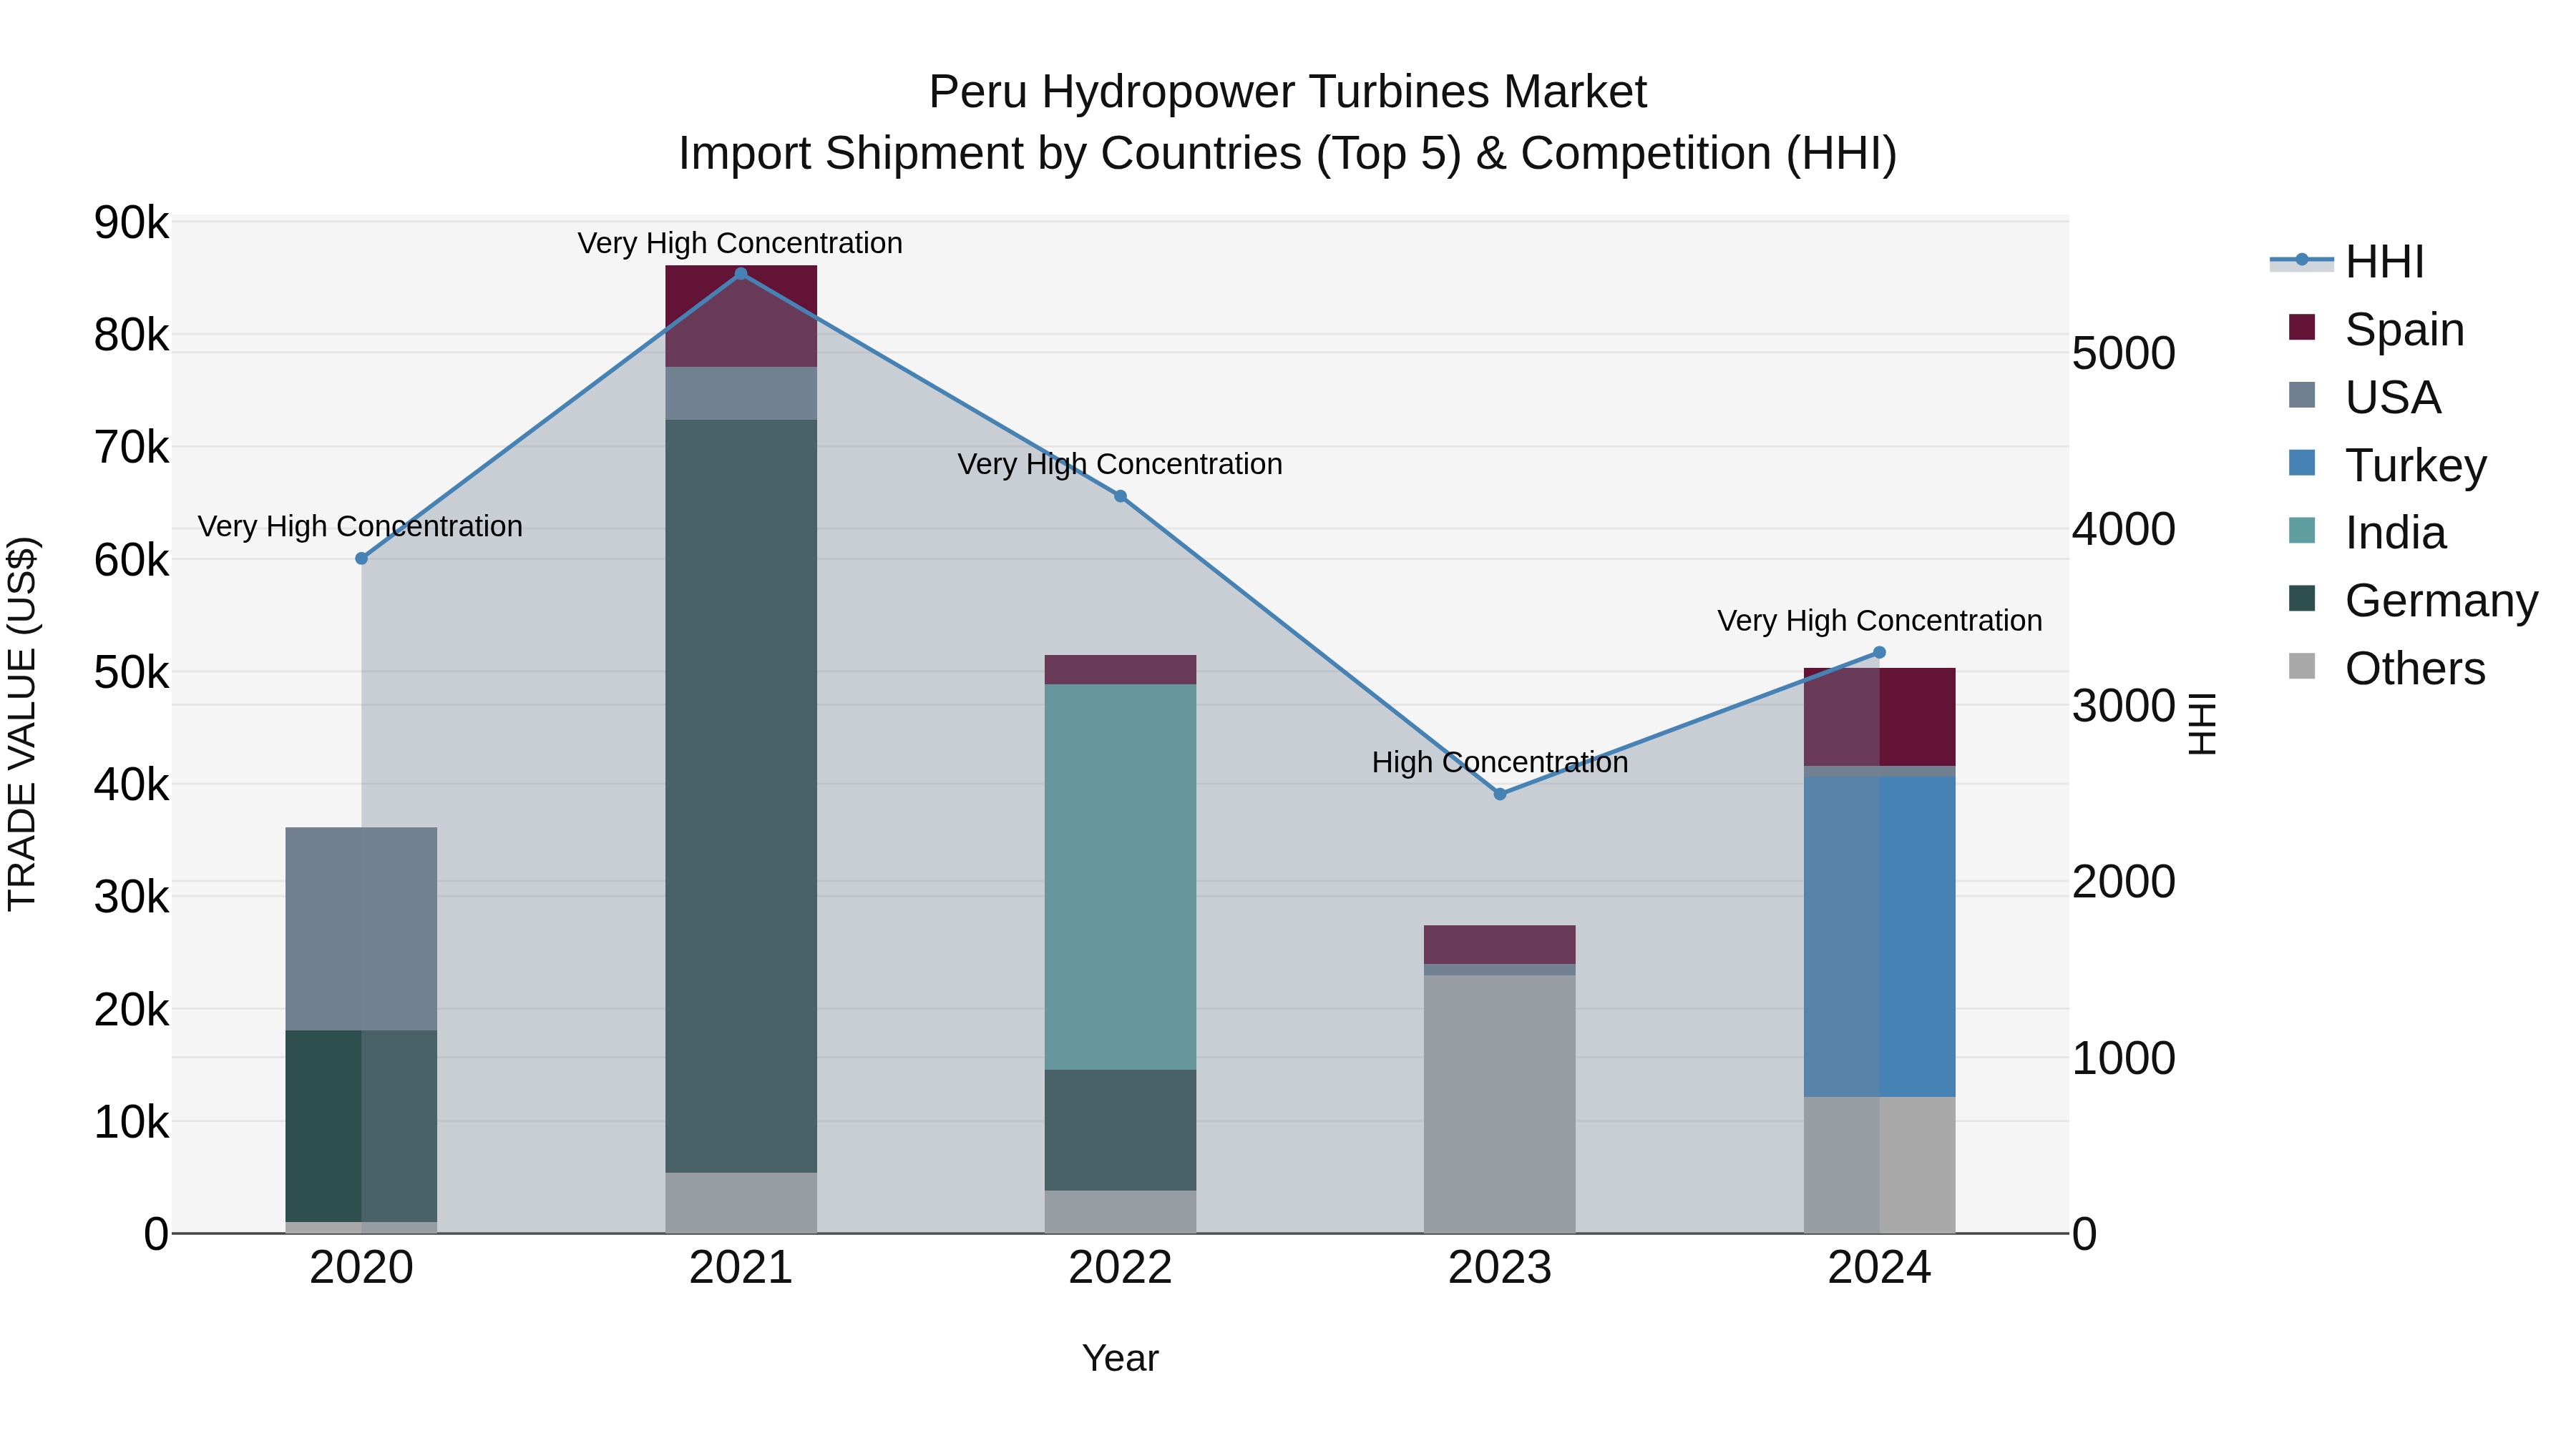Select the 2024 HHI data point

coord(1879,653)
